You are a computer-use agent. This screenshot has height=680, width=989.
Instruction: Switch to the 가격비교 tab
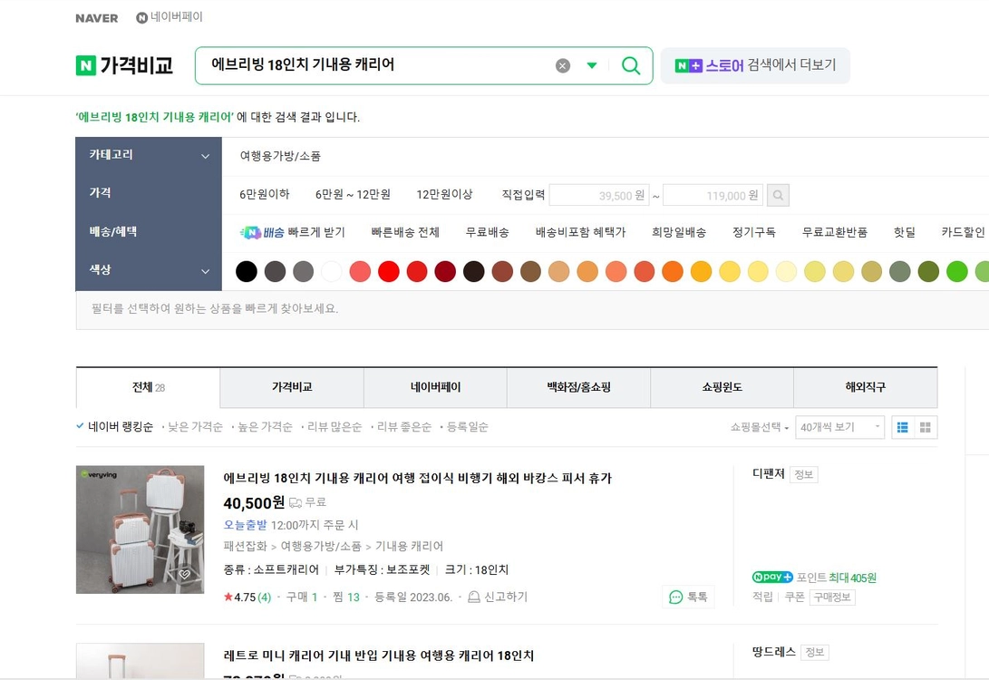(x=292, y=387)
